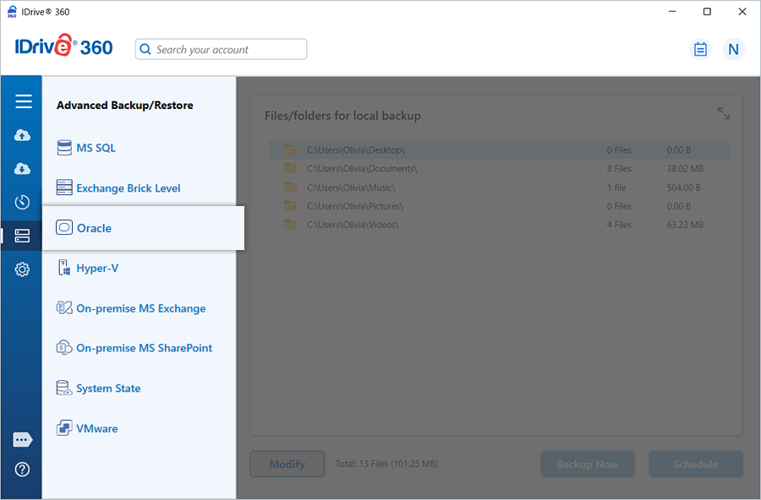
Task: Click the Modify button
Action: click(x=287, y=464)
